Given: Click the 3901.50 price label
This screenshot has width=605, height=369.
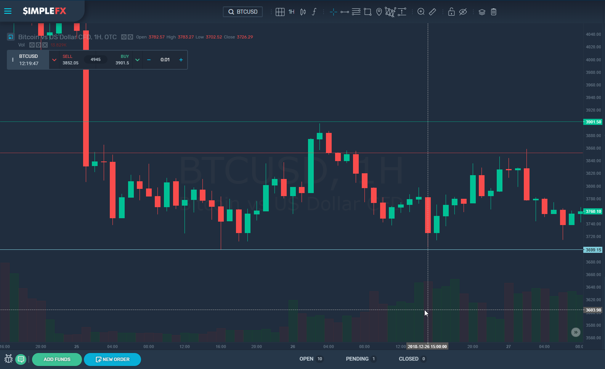Looking at the screenshot, I should click(593, 122).
